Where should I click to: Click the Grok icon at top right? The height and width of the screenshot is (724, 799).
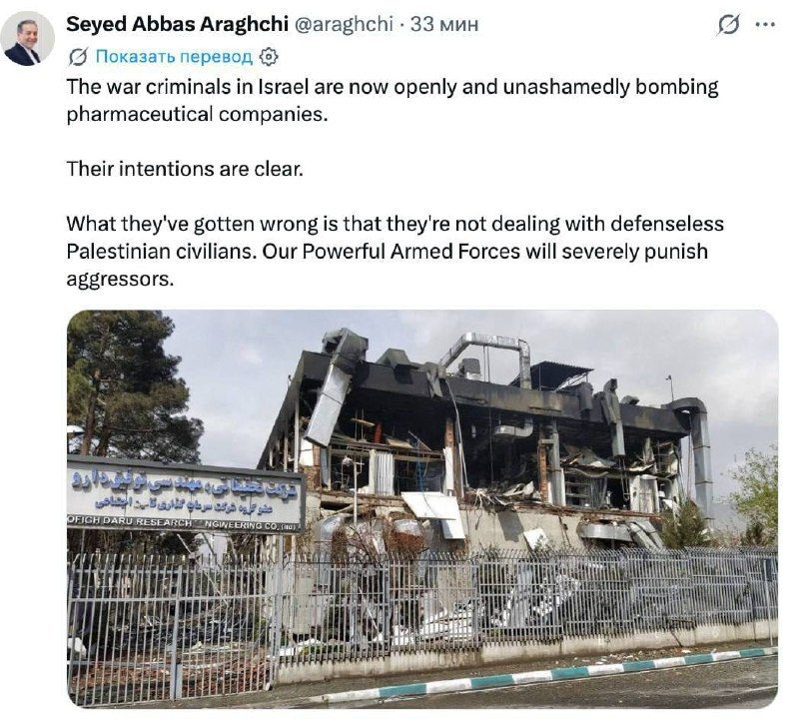728,24
